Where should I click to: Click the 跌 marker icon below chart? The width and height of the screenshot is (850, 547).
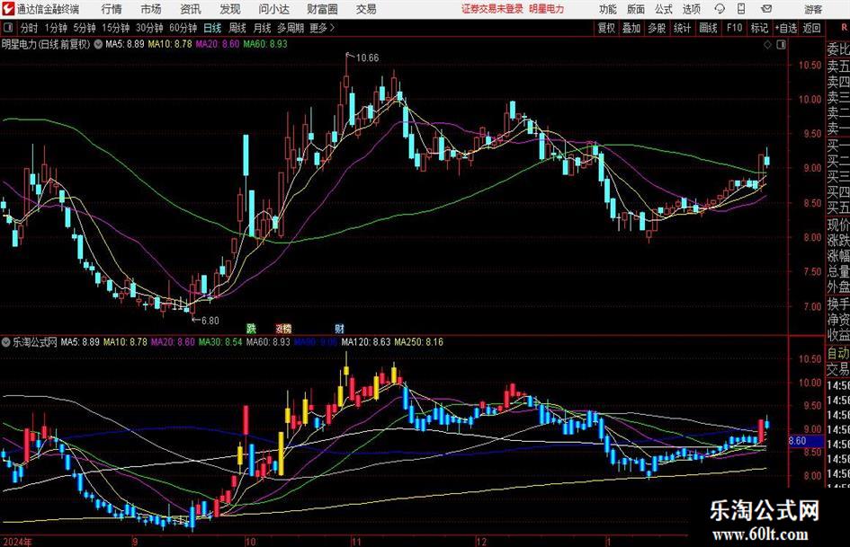coord(251,328)
